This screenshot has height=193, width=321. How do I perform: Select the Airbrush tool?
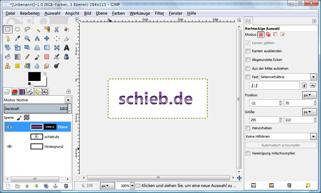[57, 57]
